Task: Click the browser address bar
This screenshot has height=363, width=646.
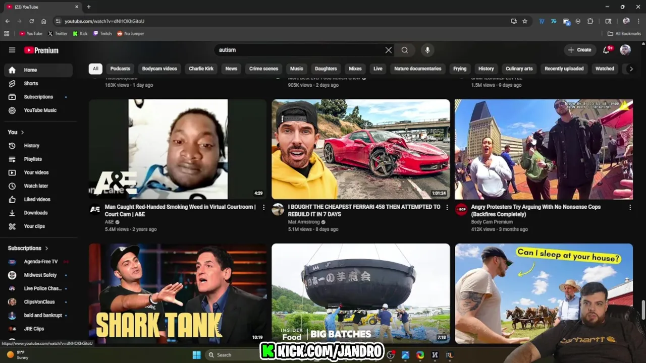Action: 283,21
